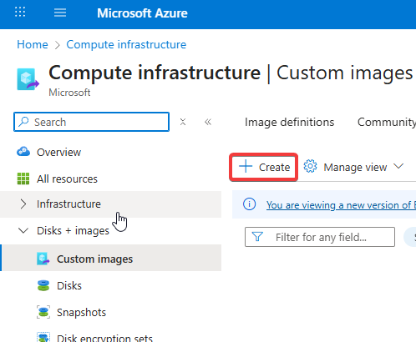Open the hamburger portal menu
The height and width of the screenshot is (342, 416).
coord(60,13)
